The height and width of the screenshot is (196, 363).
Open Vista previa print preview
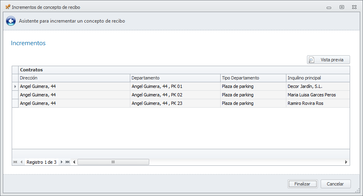click(328, 60)
